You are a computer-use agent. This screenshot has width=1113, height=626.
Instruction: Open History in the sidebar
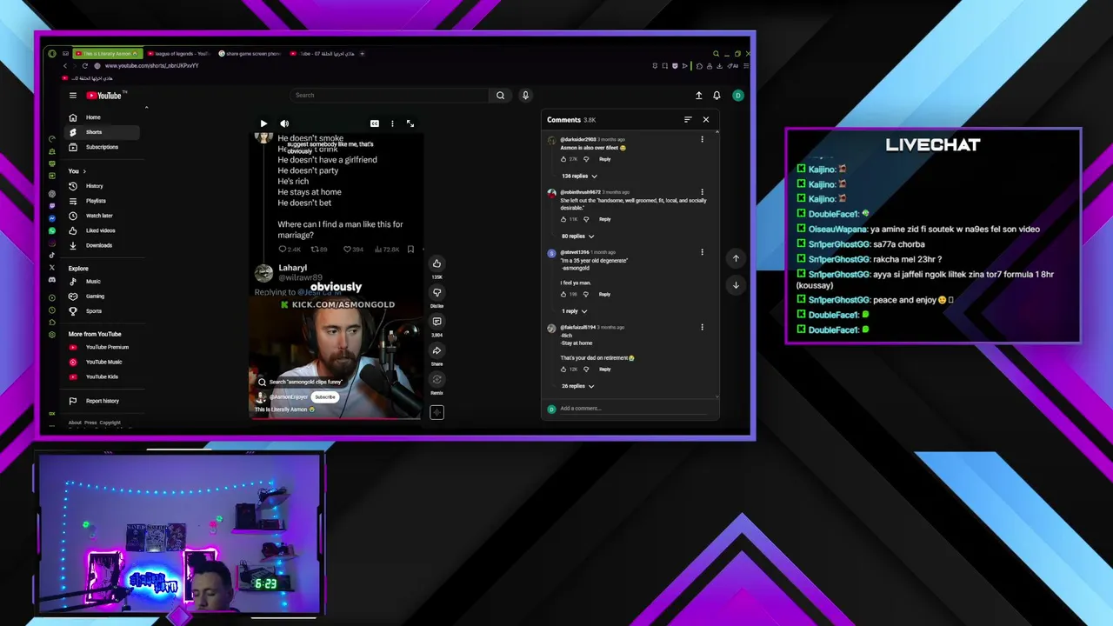tap(103, 186)
